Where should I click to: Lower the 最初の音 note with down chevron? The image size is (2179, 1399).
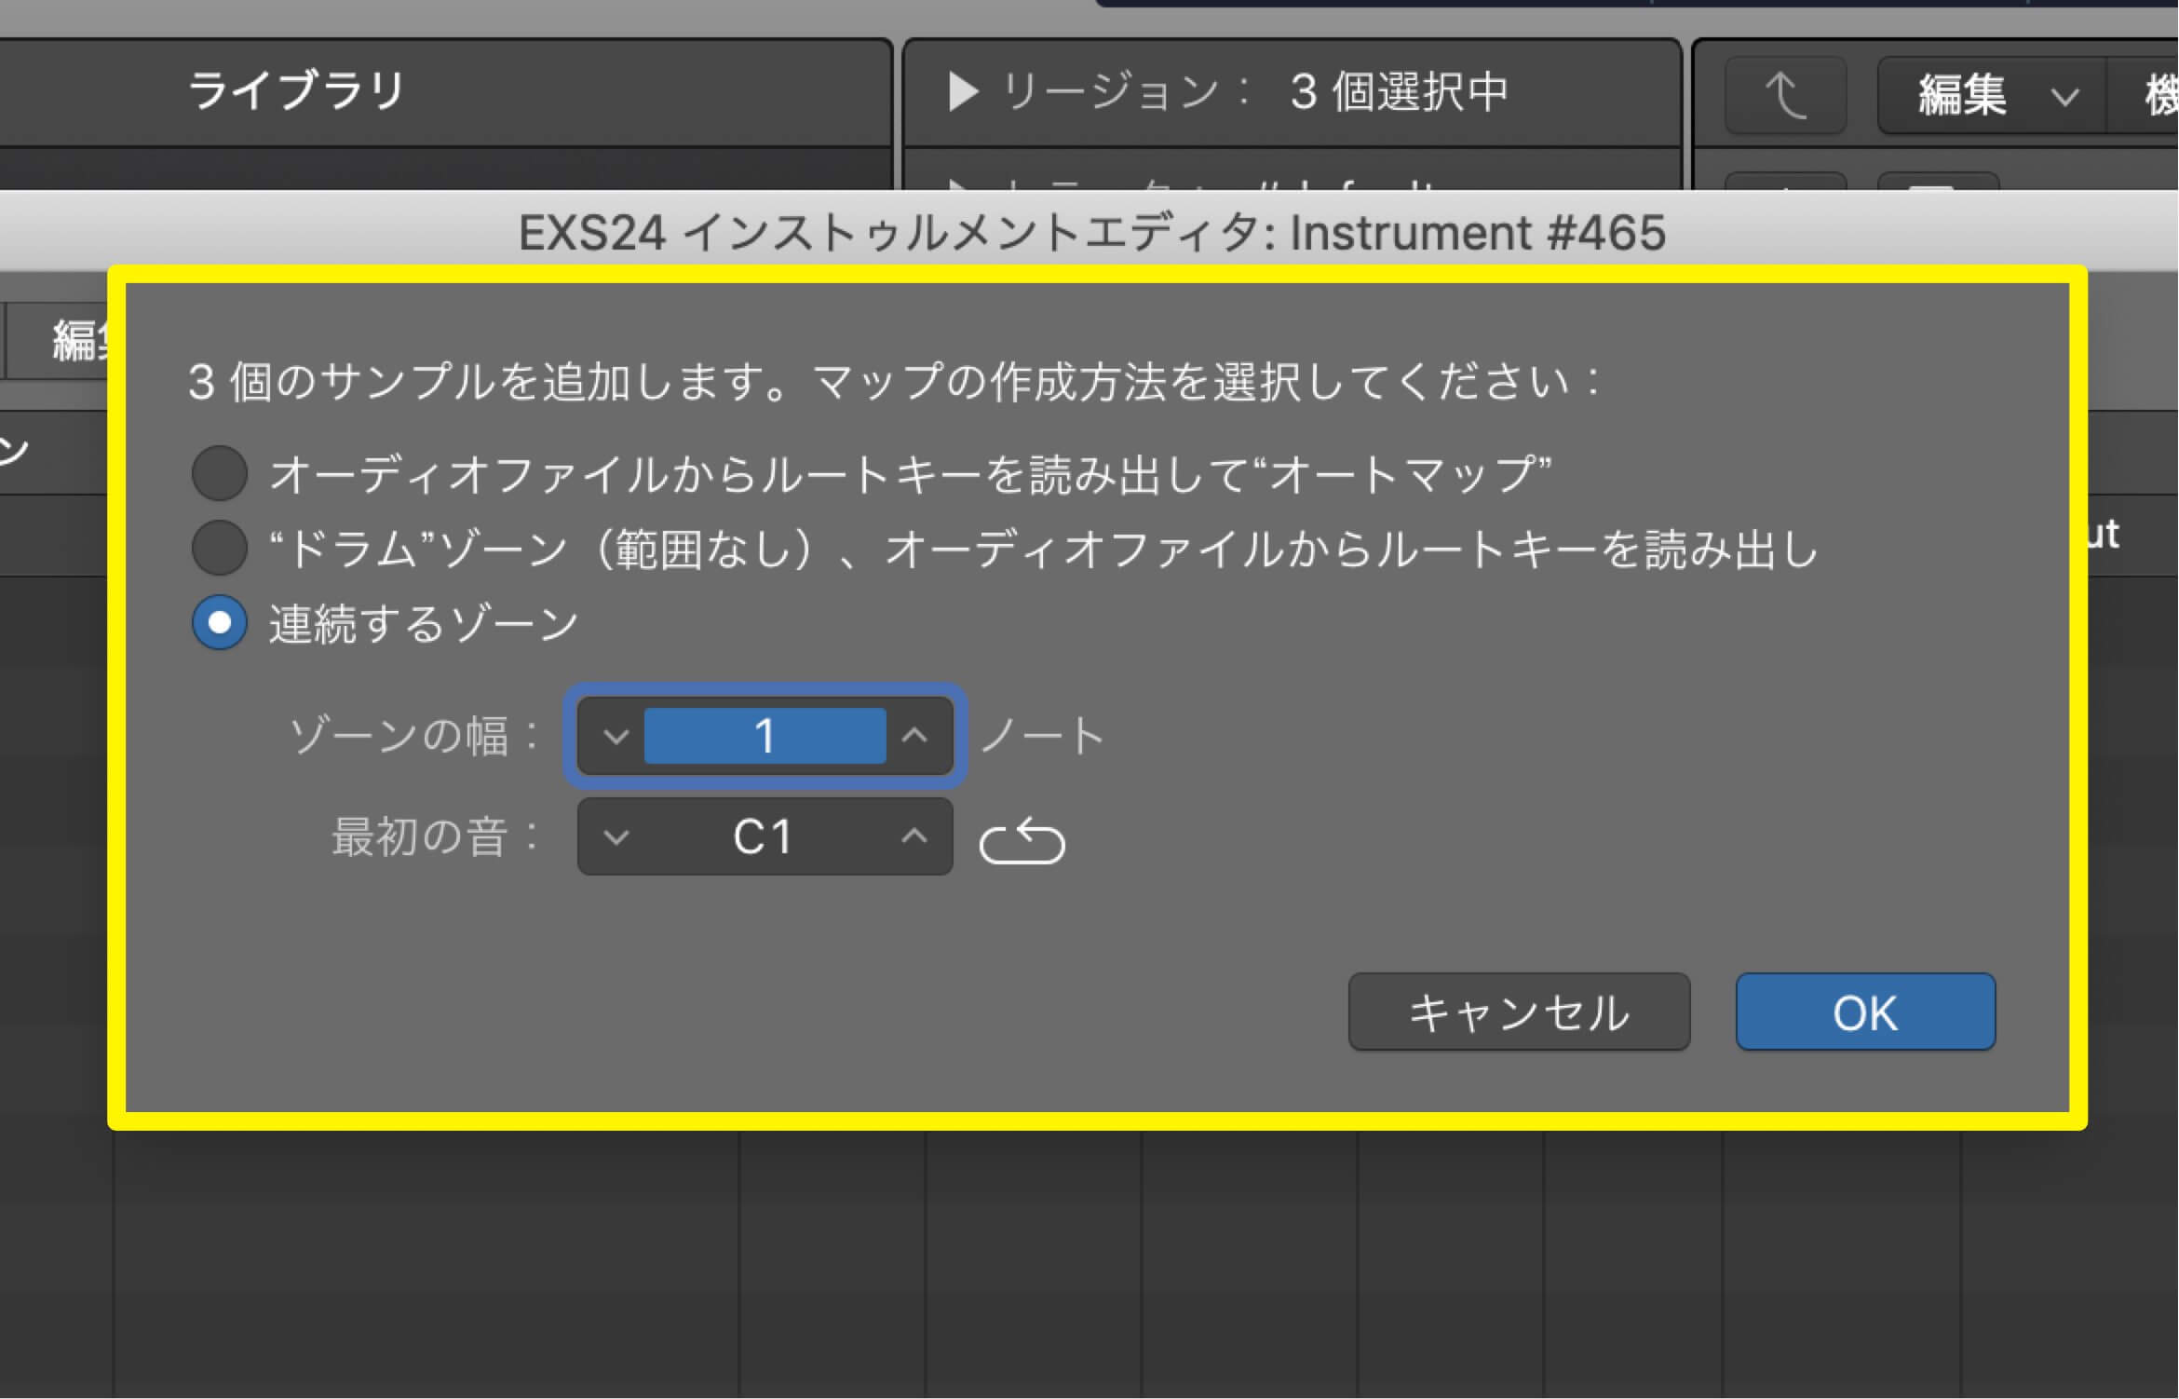[616, 836]
